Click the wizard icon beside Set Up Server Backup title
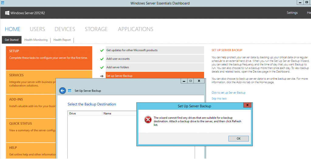Viewport: 311px width, 159px height. tap(70, 91)
